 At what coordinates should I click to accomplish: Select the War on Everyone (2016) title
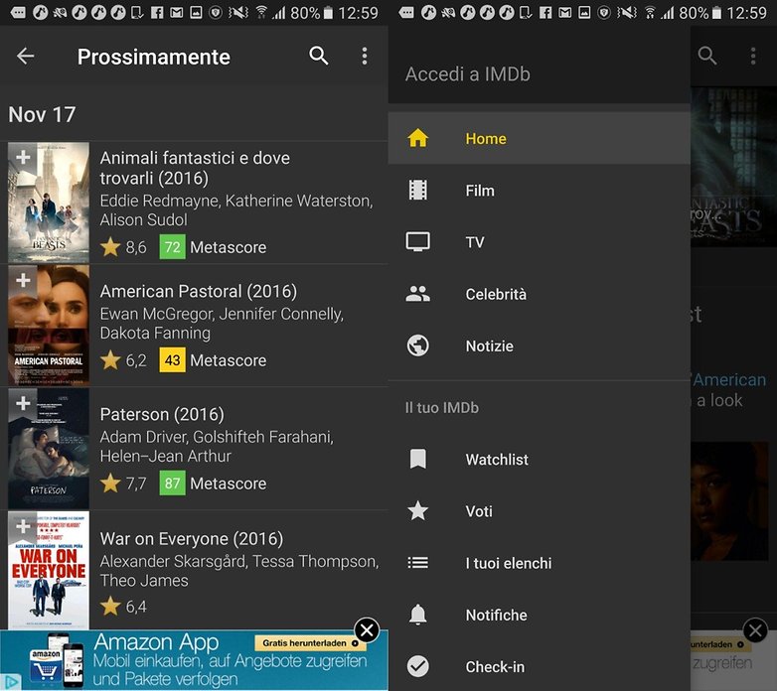pyautogui.click(x=192, y=538)
